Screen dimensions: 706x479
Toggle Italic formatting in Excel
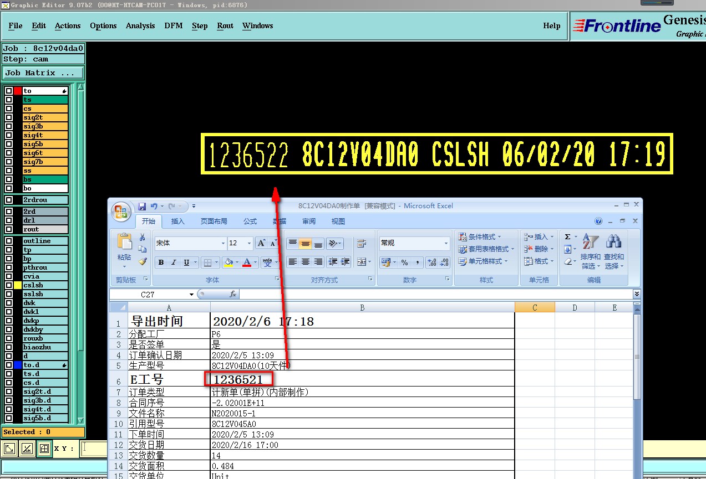[x=174, y=262]
